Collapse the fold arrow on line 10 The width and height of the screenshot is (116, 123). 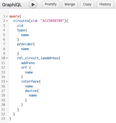(7, 58)
